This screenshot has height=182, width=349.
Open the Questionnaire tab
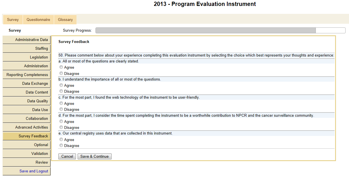tap(38, 20)
